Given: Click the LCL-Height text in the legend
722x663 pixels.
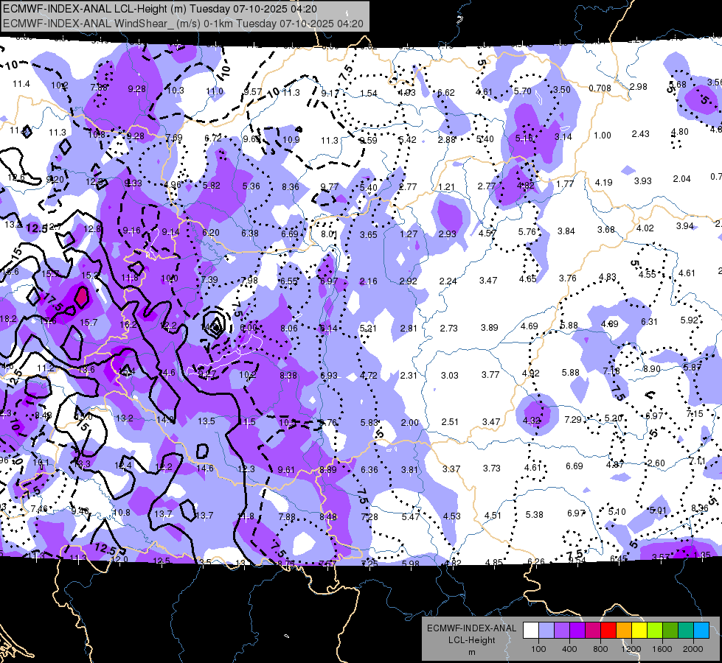Looking at the screenshot, I should click(x=471, y=640).
